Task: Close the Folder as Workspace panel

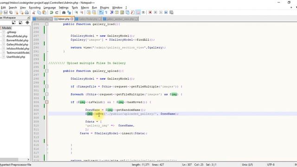Action: tap(28, 18)
